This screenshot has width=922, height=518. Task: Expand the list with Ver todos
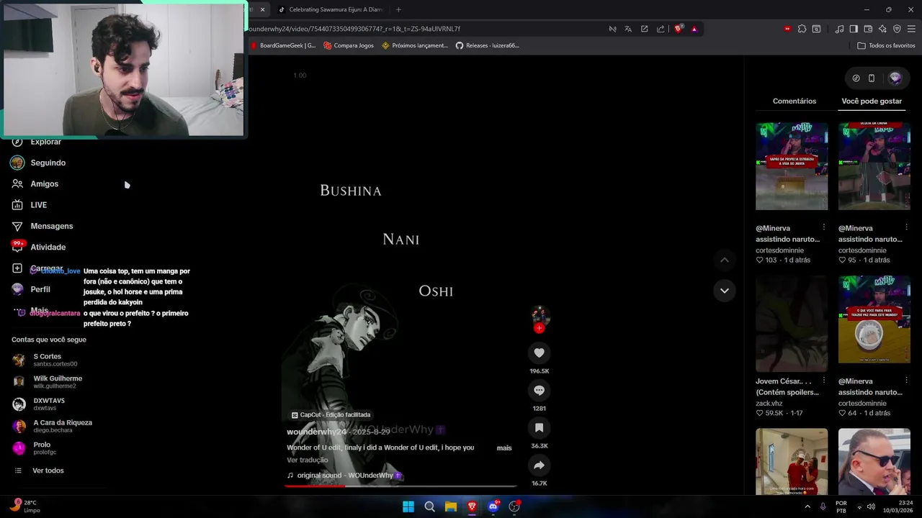tap(48, 471)
